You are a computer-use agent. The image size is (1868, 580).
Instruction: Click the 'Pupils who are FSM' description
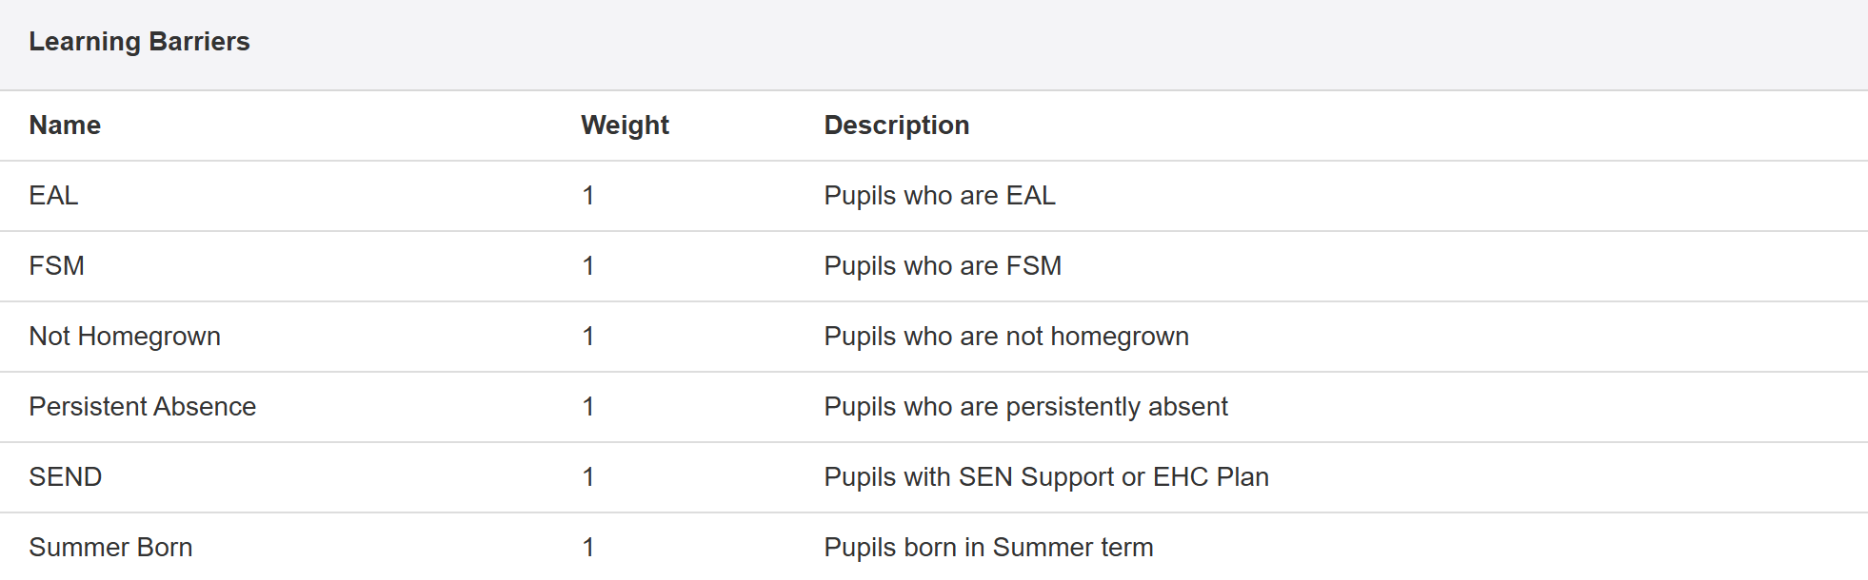click(x=942, y=266)
